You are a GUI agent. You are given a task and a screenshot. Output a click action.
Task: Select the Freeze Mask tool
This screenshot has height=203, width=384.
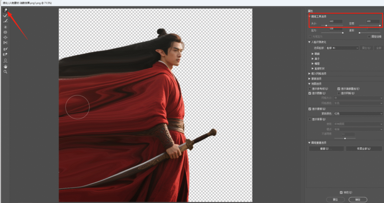[x=5, y=49]
